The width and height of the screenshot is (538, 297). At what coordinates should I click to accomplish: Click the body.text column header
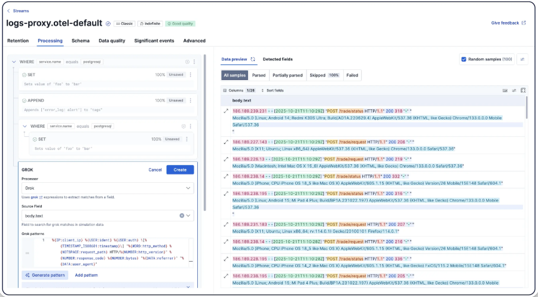click(242, 100)
